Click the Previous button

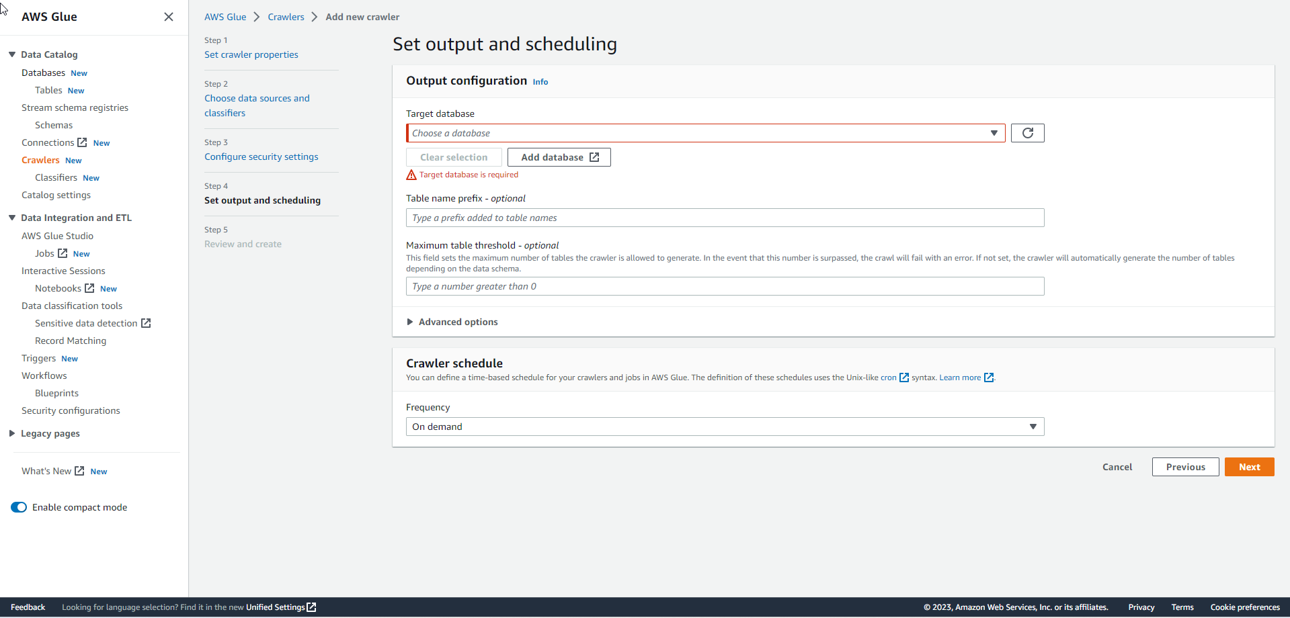coord(1185,467)
